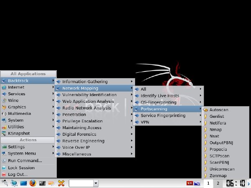Click the blue display tray icon

click(x=197, y=183)
